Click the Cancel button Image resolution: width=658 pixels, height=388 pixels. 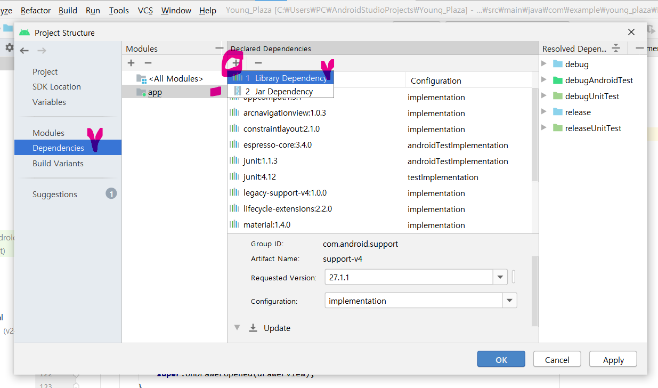[x=557, y=360]
